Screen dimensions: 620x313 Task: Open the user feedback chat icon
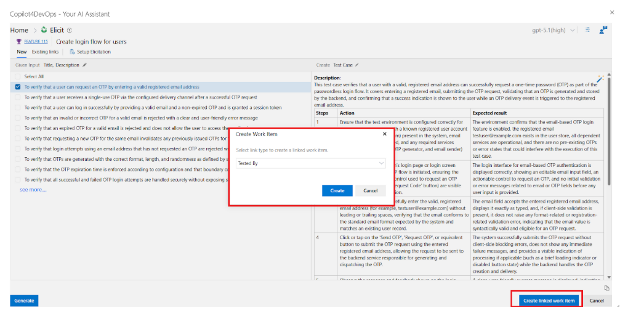pyautogui.click(x=603, y=30)
